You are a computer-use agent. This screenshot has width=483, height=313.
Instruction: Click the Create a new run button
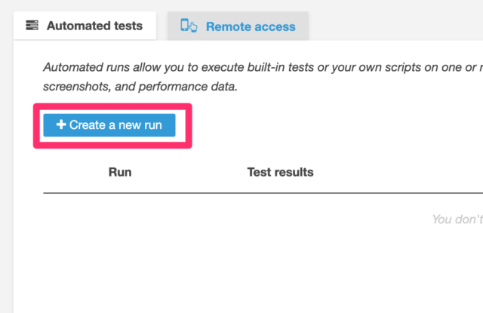pyautogui.click(x=109, y=125)
